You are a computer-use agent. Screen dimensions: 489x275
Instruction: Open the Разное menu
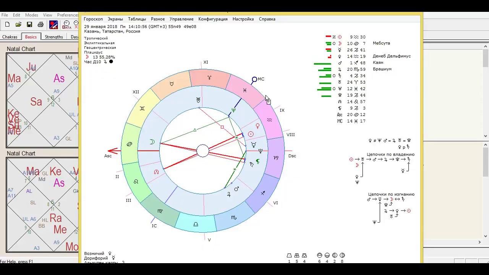coord(158,19)
